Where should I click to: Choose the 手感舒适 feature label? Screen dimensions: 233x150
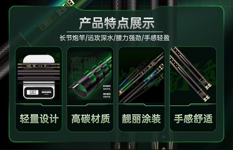pyautogui.click(x=193, y=119)
